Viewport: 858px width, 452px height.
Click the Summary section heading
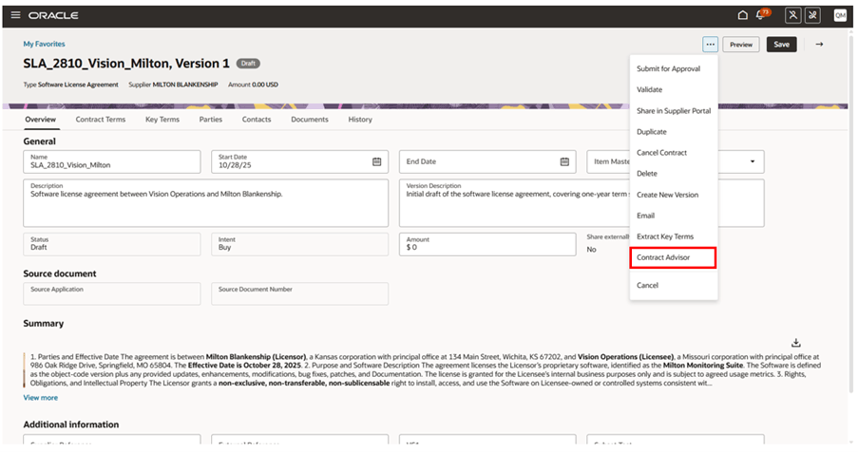point(43,324)
